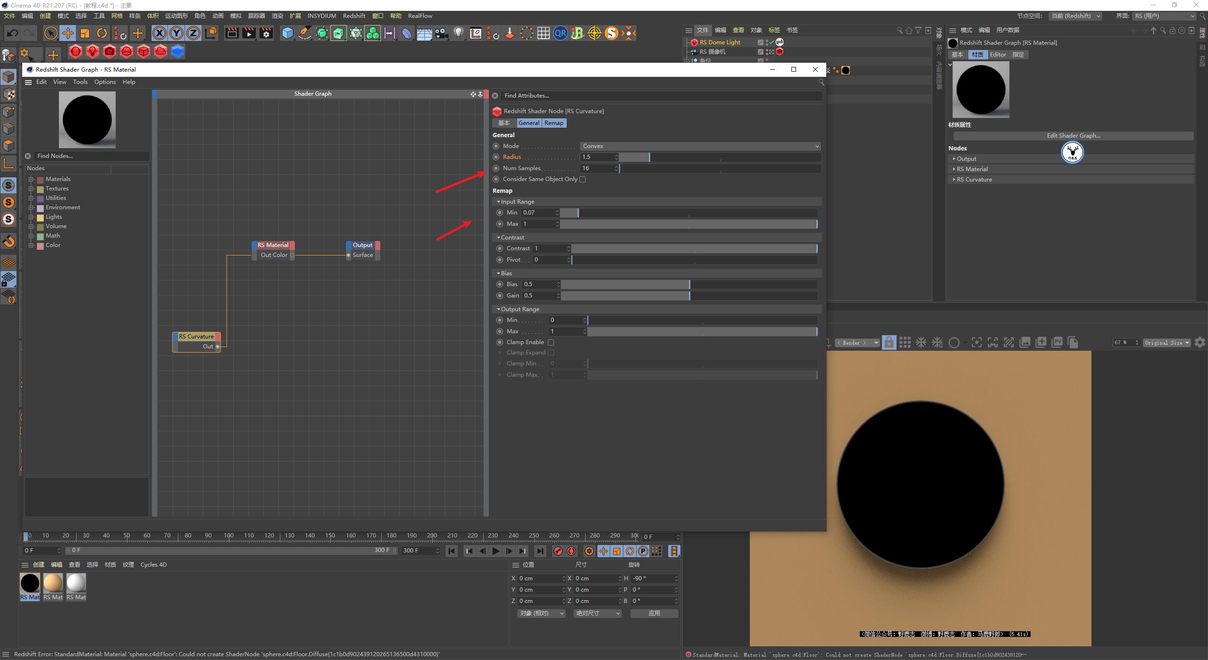
Task: Click the Edit Shader Graph button
Action: 1073,136
